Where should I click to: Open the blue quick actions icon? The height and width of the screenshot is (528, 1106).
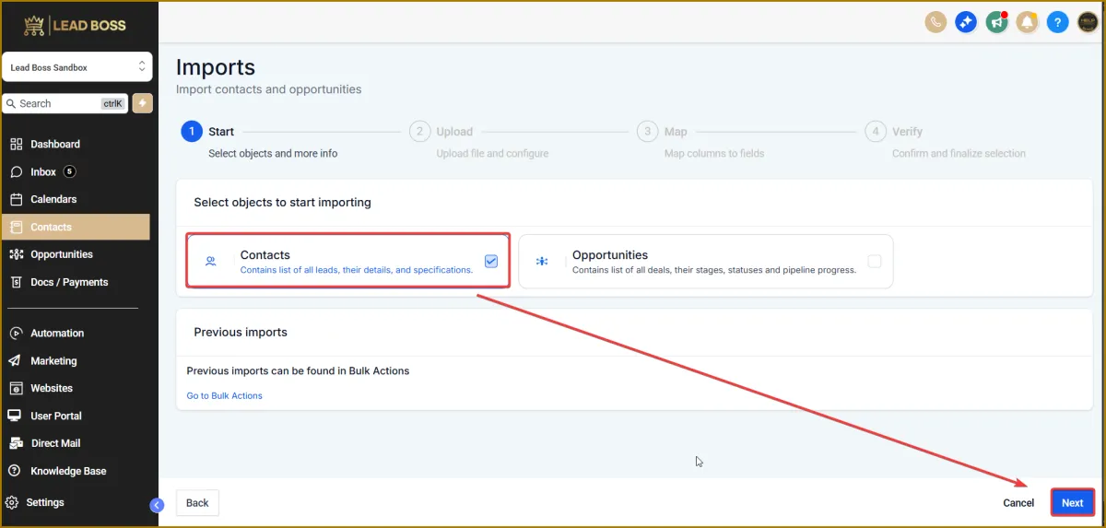pyautogui.click(x=966, y=22)
